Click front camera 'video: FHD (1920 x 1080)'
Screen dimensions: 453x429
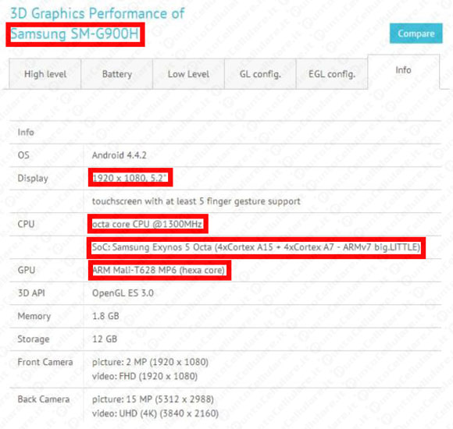[x=144, y=376]
